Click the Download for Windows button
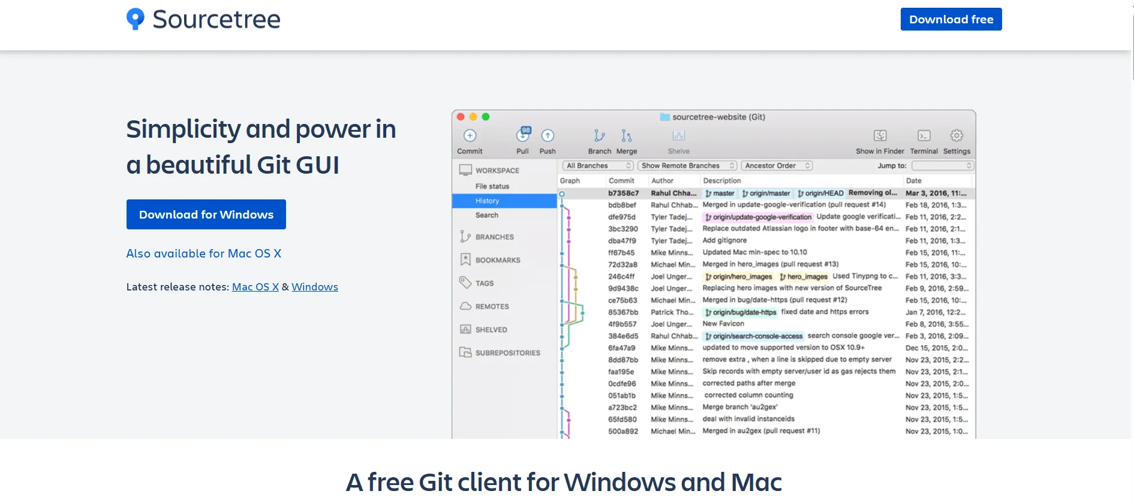 click(x=206, y=214)
